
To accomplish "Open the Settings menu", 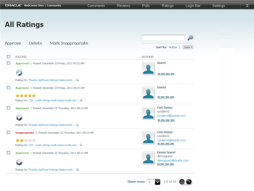I will 218,6.
